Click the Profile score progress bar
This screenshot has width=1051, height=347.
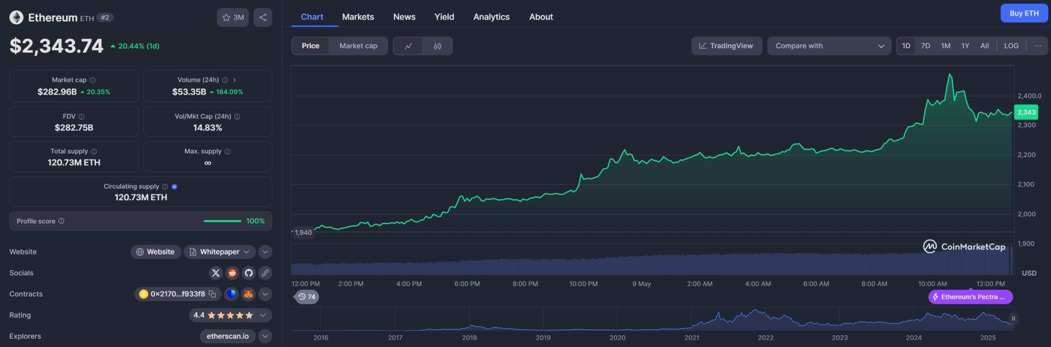coord(223,221)
